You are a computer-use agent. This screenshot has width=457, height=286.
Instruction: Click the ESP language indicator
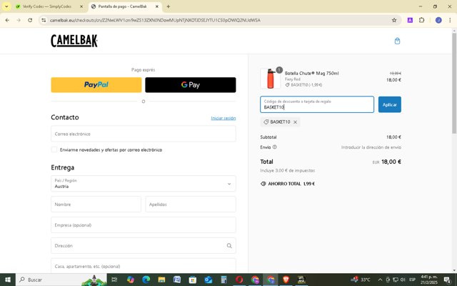pos(412,280)
